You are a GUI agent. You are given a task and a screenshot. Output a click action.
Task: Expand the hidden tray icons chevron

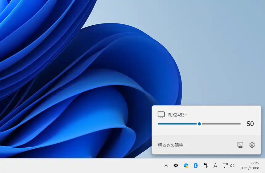166,166
